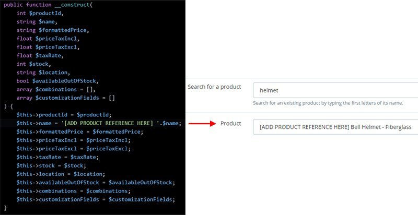This screenshot has height=215, width=418.
Task: Click code line 'float $priceTaxExcl,'
Action: [48, 47]
